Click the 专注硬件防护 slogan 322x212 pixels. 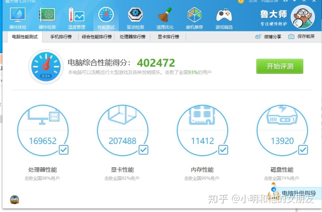pos(274,24)
